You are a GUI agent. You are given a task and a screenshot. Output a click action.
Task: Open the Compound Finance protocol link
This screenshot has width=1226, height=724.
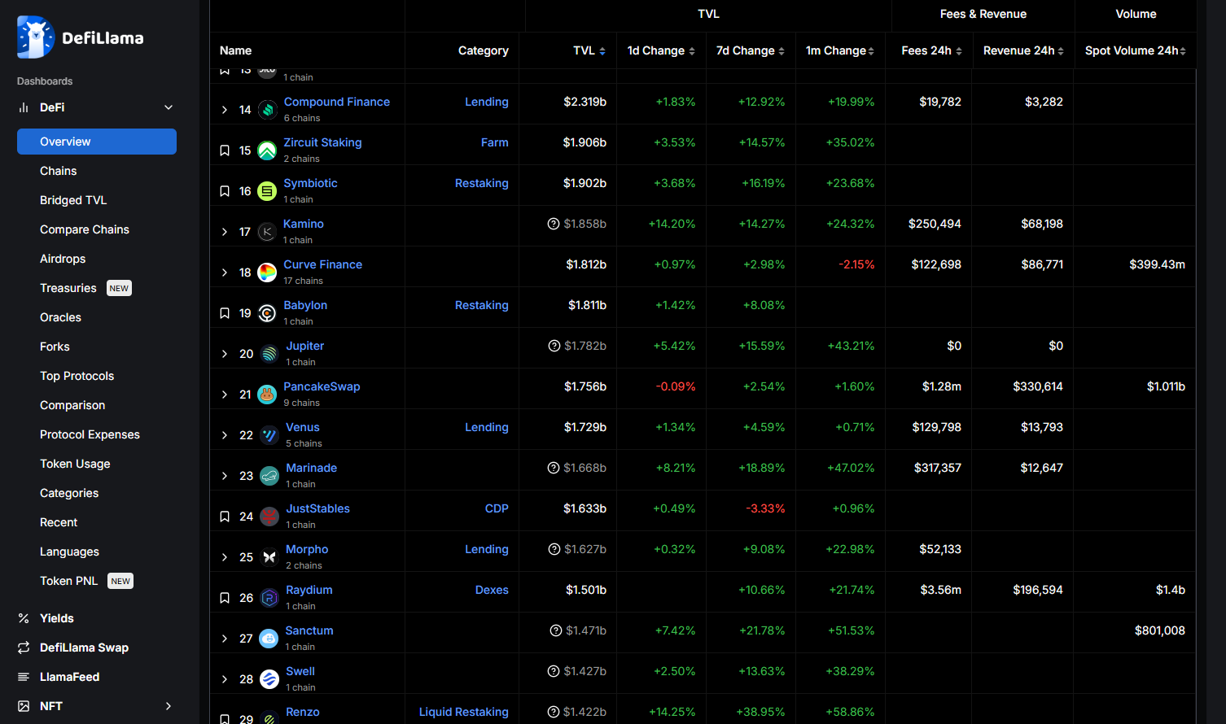click(x=337, y=102)
